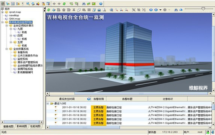The image size is (215, 135).
Task: Click the zoom slider handle in map toolbar
Action: [x=203, y=9]
